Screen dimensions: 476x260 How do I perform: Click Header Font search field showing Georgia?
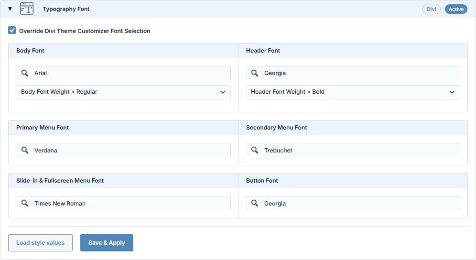pos(353,73)
